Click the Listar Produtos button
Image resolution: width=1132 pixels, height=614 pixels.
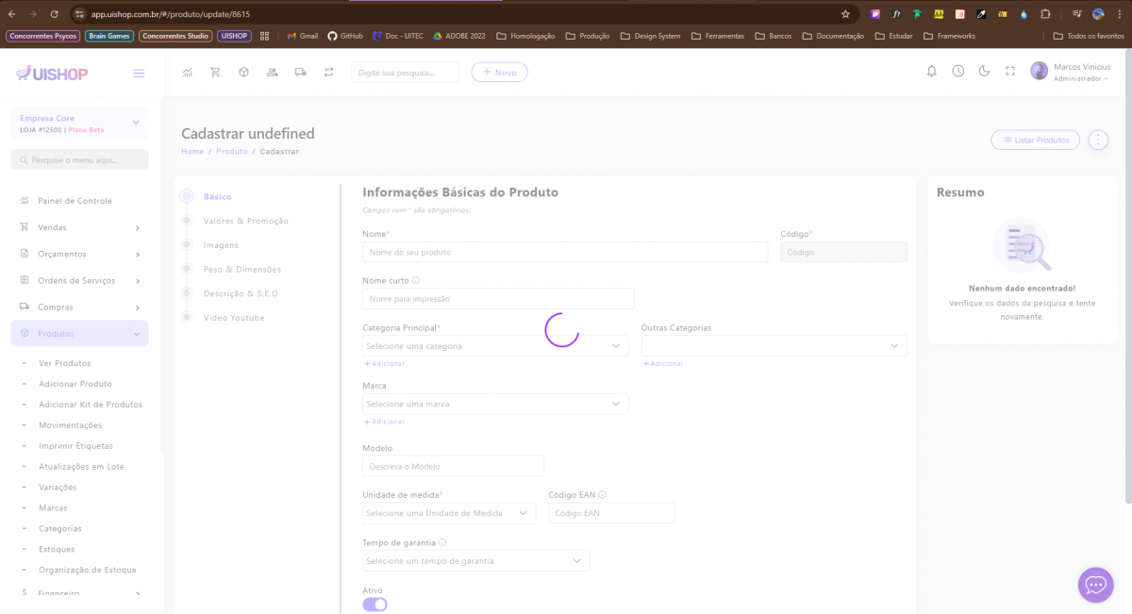coord(1035,140)
